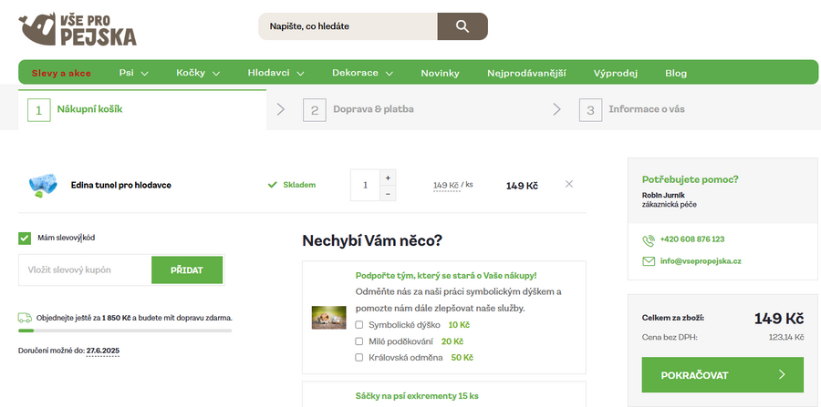Enable the Královská odměna 50 Kč tip
Image resolution: width=821 pixels, height=407 pixels.
pos(359,358)
